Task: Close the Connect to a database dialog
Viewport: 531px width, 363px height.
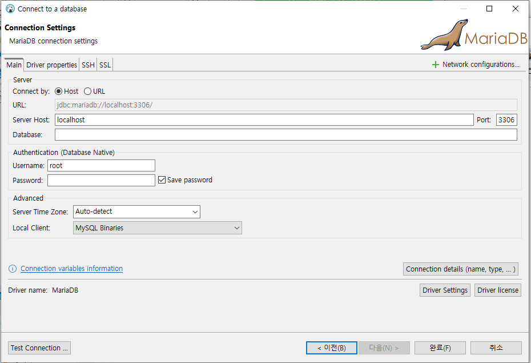Action: point(516,9)
